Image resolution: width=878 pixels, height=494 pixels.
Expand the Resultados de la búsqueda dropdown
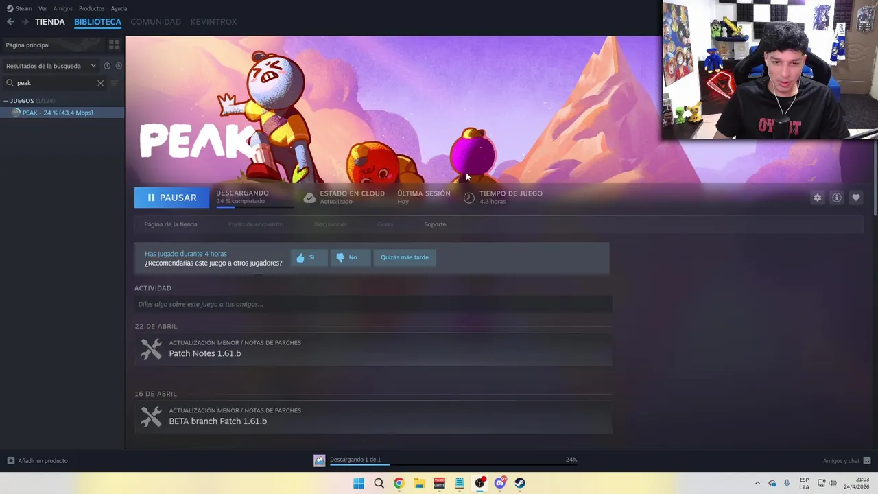coord(51,66)
